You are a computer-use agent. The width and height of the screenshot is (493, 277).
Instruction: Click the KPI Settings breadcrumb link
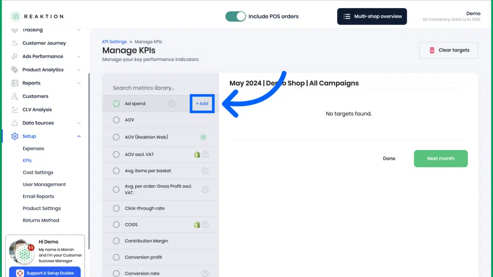click(x=115, y=42)
